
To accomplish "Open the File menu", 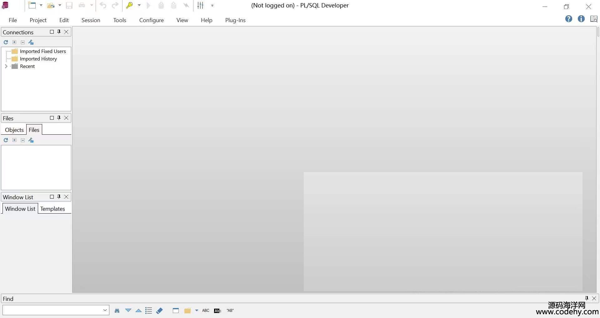I will (13, 20).
